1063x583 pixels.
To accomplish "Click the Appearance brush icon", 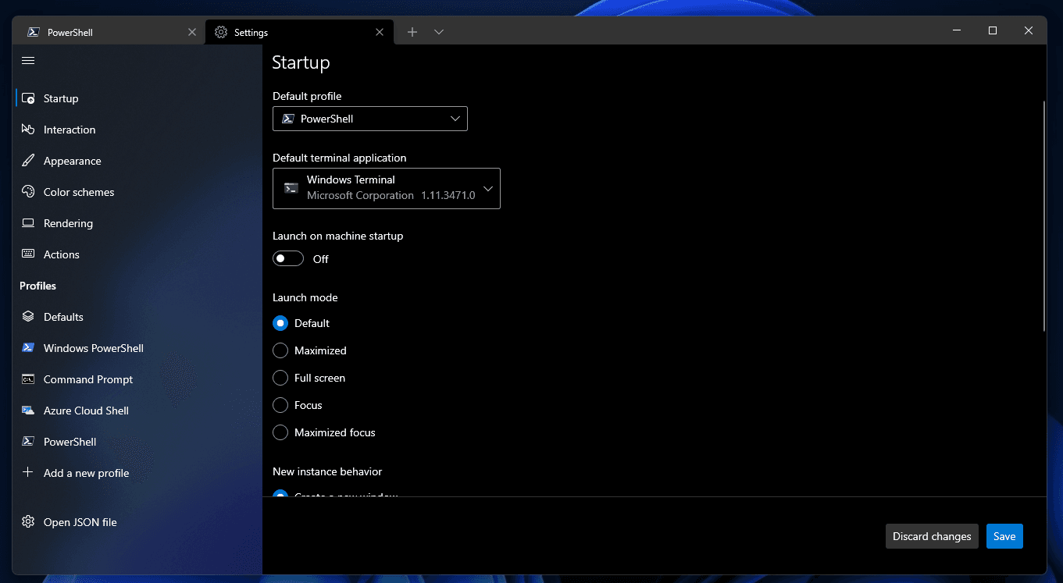I will [28, 161].
